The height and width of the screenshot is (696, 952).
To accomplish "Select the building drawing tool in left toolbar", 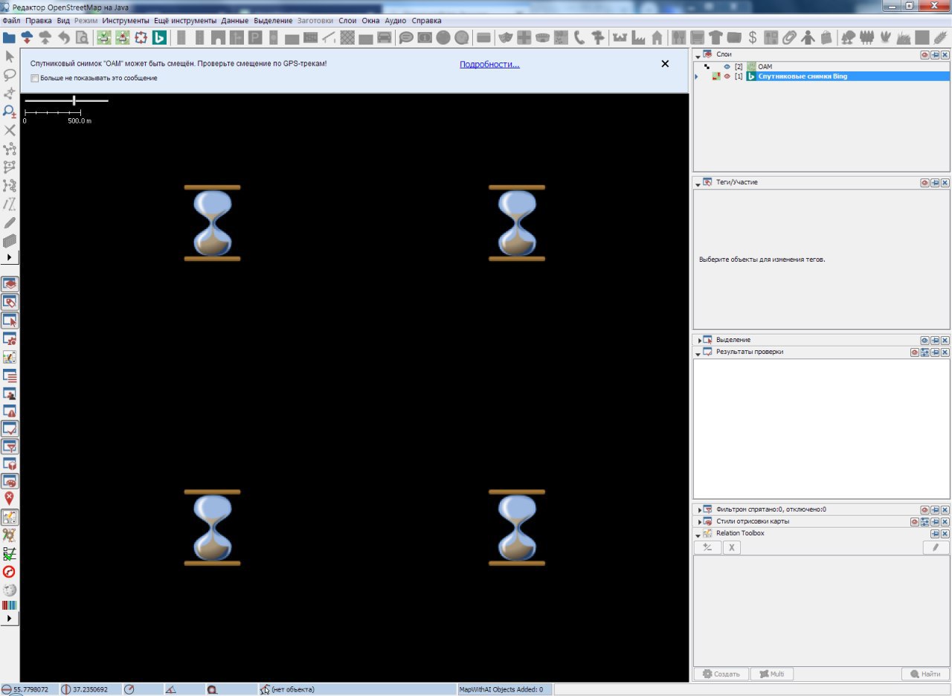I will (10, 241).
